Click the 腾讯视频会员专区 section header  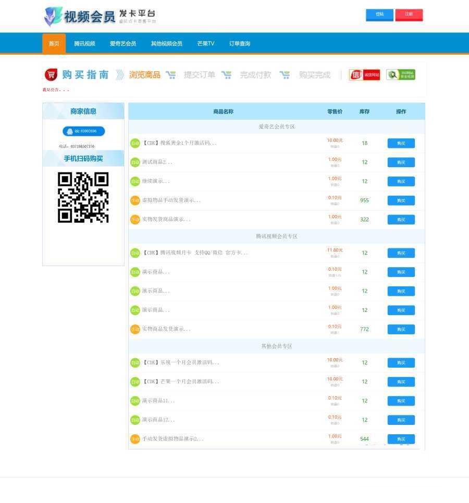277,236
